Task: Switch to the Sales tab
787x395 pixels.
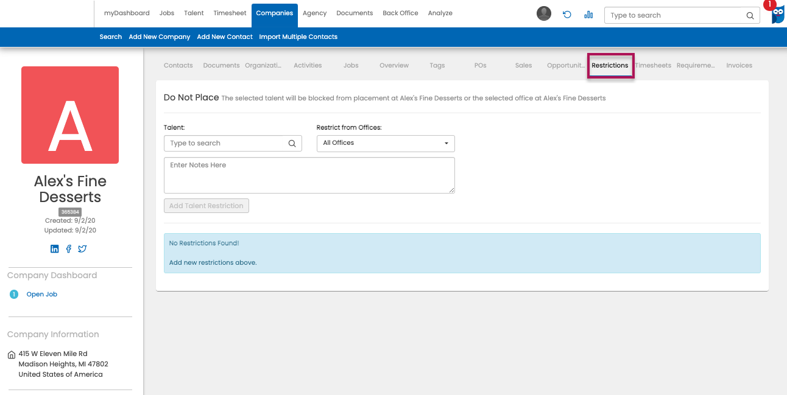Action: pyautogui.click(x=524, y=66)
